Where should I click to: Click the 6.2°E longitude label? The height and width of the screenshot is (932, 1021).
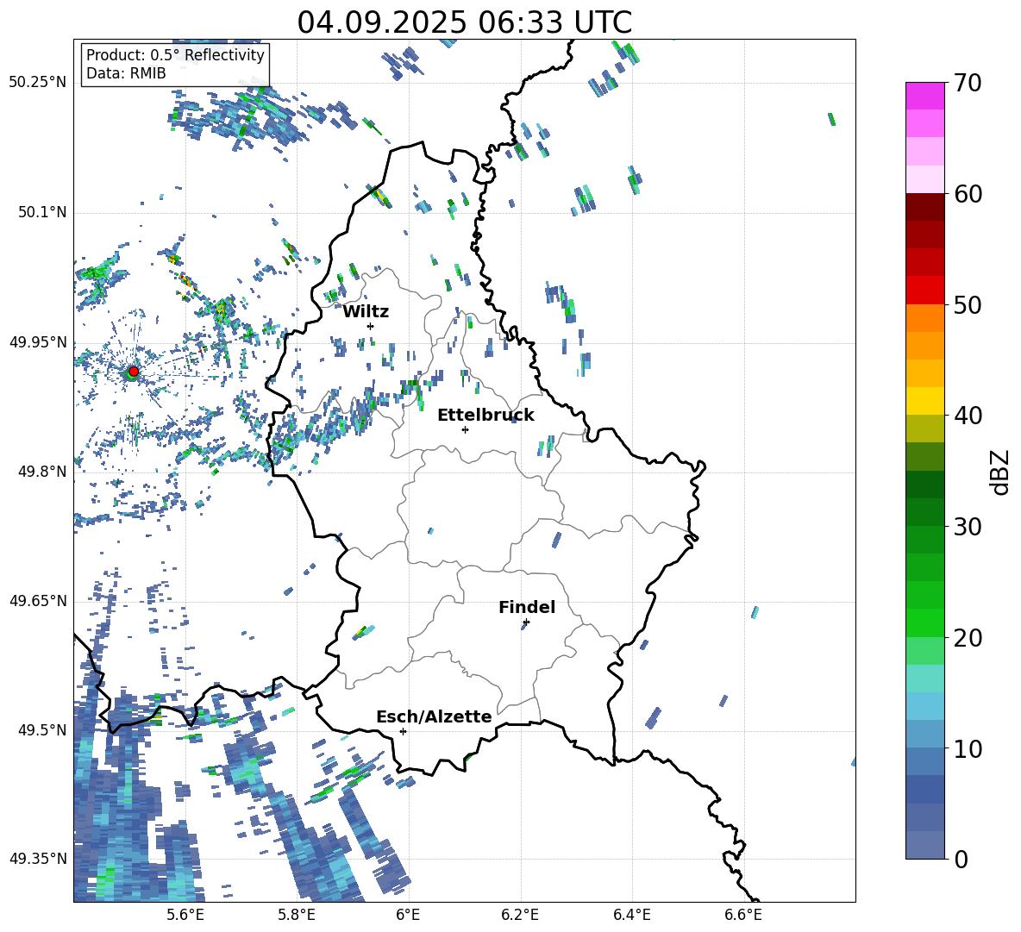pyautogui.click(x=520, y=915)
